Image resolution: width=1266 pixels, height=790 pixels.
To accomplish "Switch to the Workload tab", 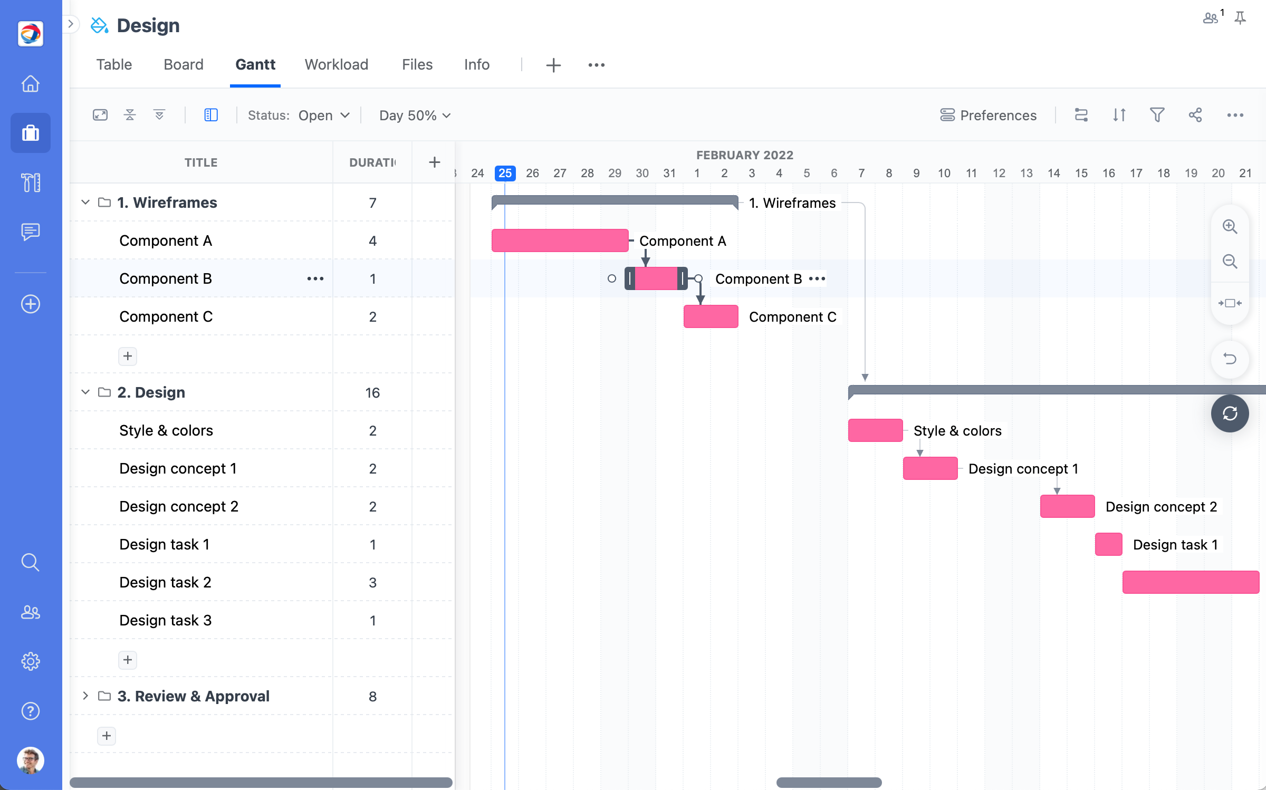I will tap(337, 64).
